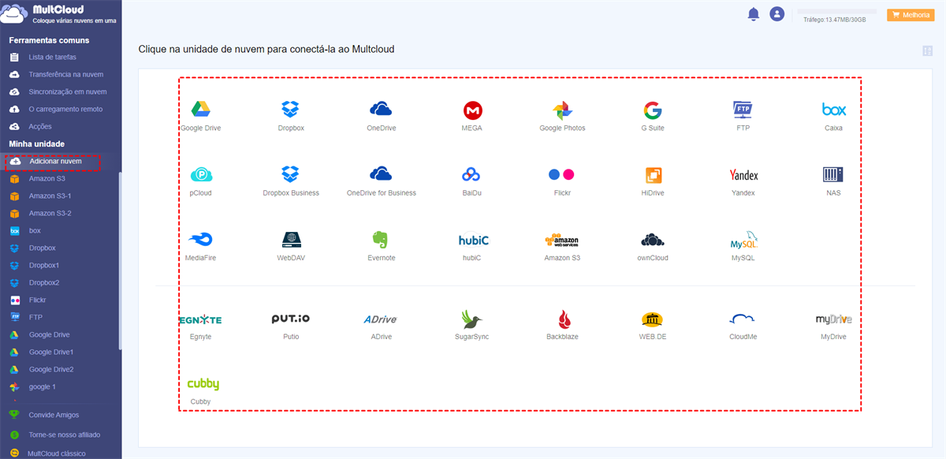This screenshot has width=946, height=459.
Task: Choose the Backblaze flame icon
Action: click(x=563, y=319)
